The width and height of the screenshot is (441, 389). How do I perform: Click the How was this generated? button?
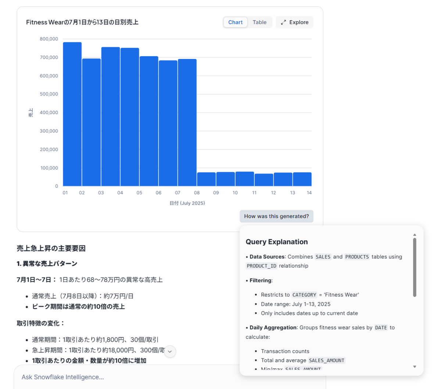(x=276, y=216)
